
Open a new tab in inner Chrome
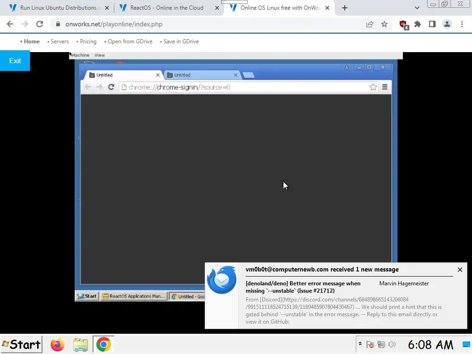248,75
